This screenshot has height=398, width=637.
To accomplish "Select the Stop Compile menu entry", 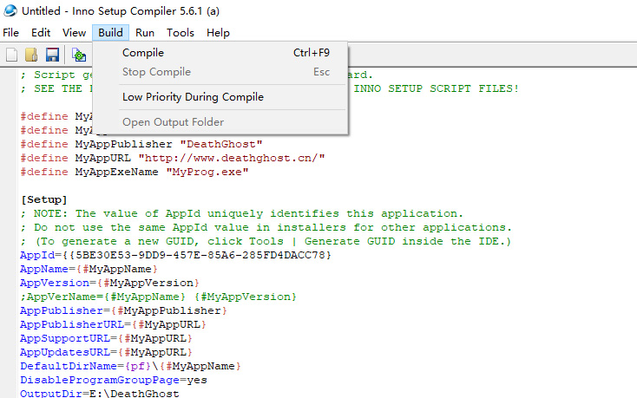I will coord(220,72).
